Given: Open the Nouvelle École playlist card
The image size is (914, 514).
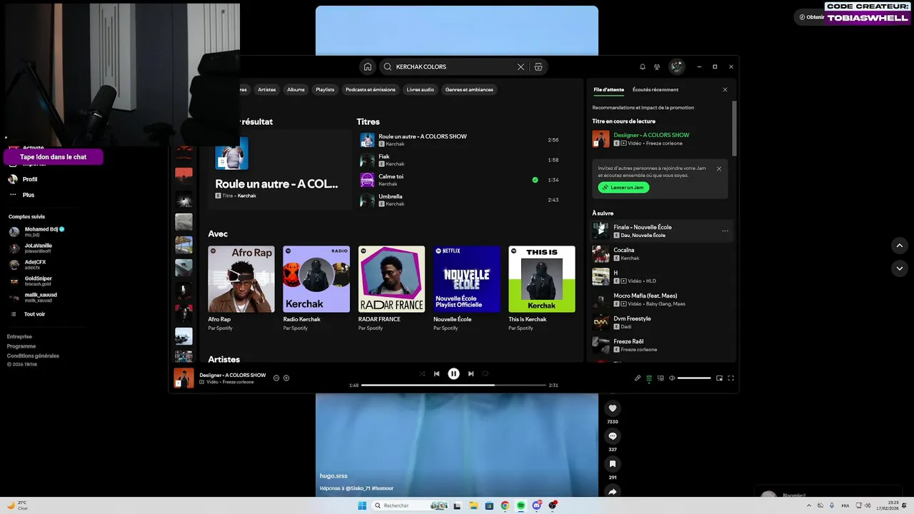Looking at the screenshot, I should [467, 288].
